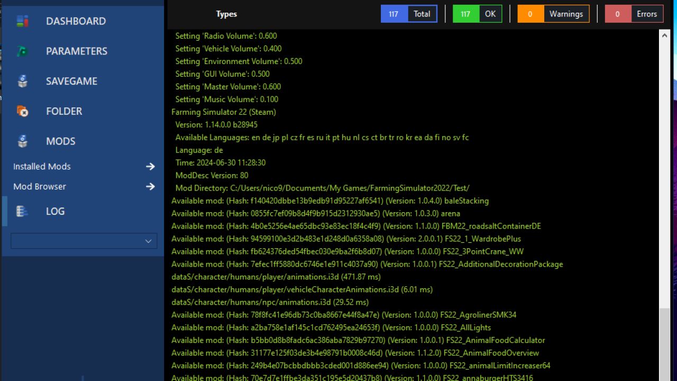The image size is (677, 381).
Task: Click the Savegame icon in sidebar
Action: 22,81
